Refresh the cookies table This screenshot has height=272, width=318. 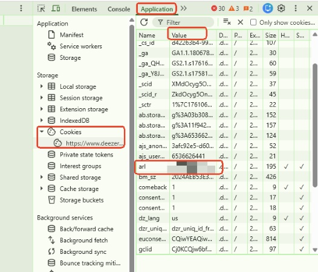144,22
